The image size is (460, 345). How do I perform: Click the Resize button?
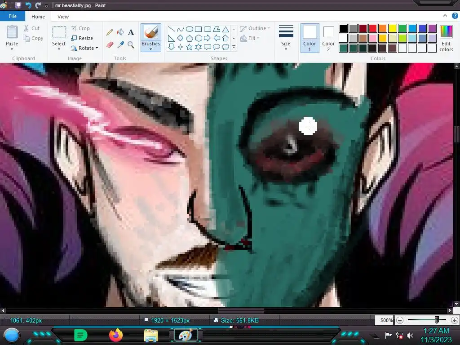pos(82,38)
